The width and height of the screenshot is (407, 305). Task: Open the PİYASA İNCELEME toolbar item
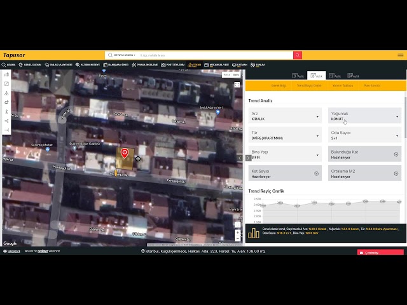144,65
